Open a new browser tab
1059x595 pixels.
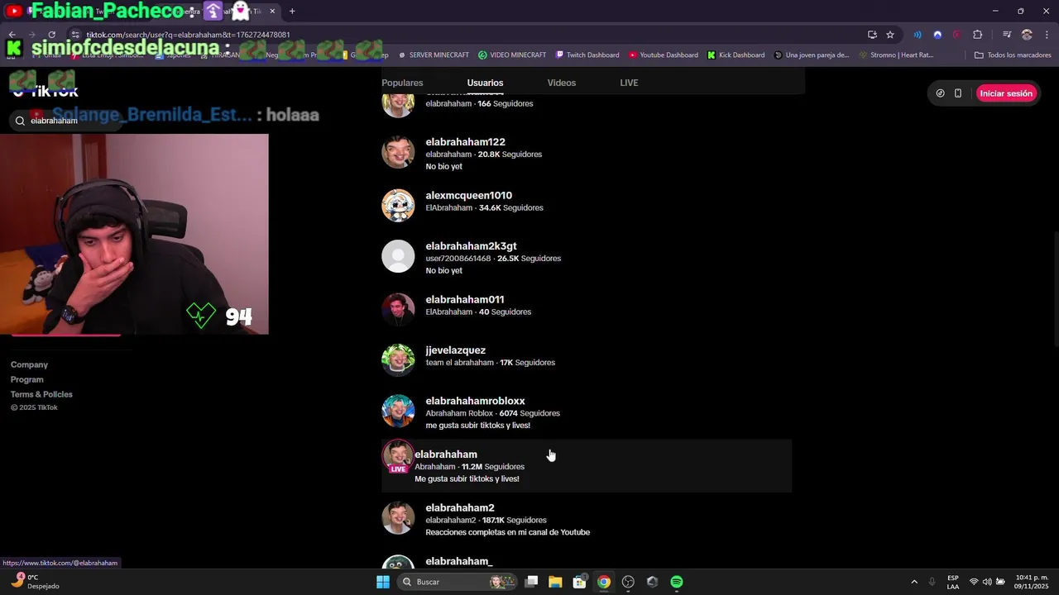tap(292, 12)
